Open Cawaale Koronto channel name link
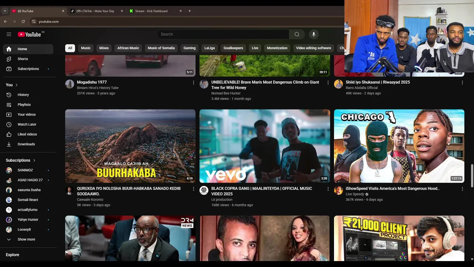The image size is (474, 267). 90,200
